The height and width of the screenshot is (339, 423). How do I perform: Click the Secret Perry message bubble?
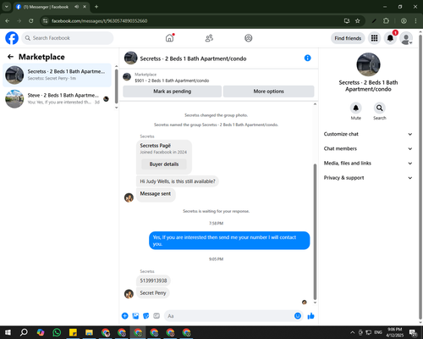click(153, 293)
